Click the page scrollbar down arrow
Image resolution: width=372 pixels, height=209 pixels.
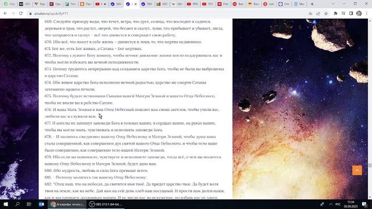[x=370, y=197]
